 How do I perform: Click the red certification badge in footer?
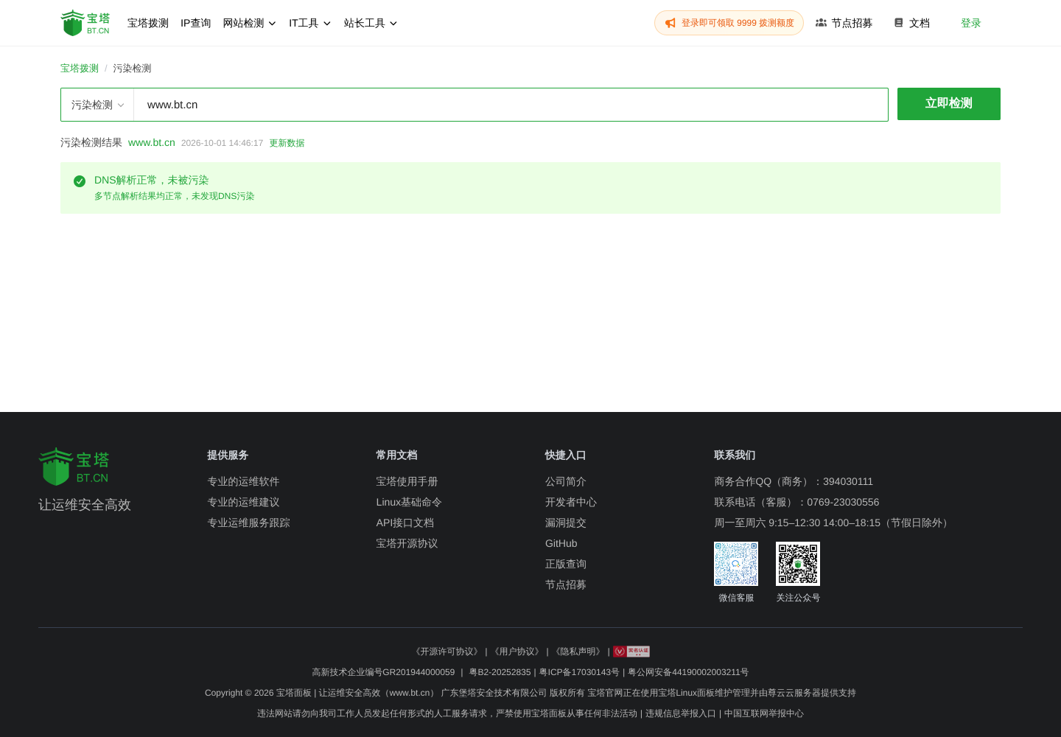point(631,652)
